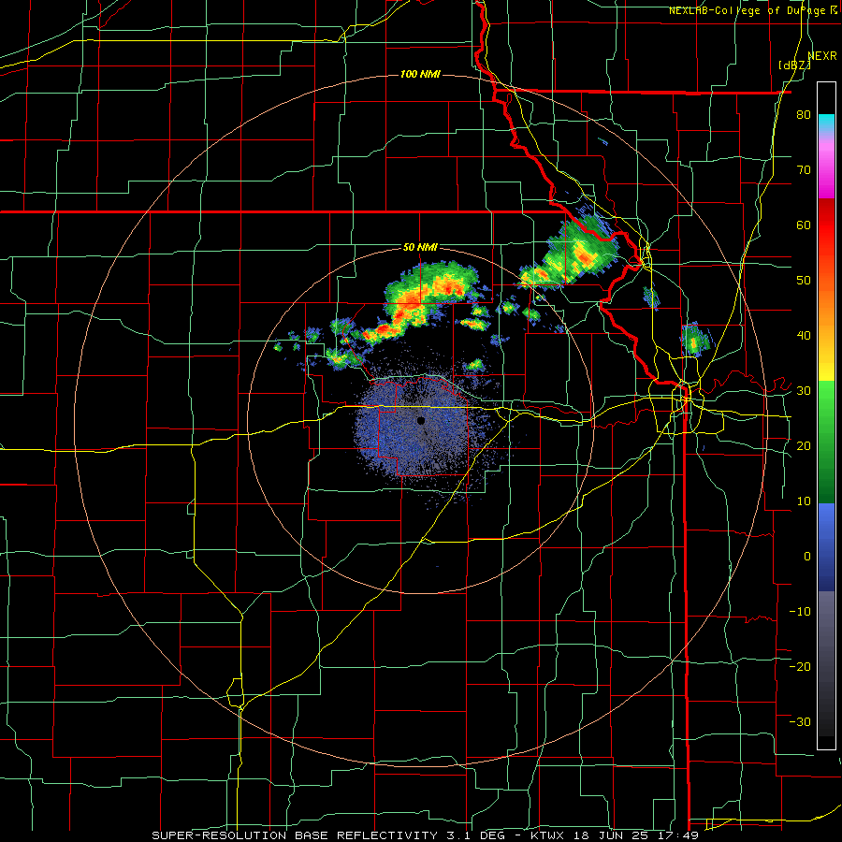The image size is (842, 842).
Task: Click the 30 value on the dBZ scale
Action: tap(804, 390)
